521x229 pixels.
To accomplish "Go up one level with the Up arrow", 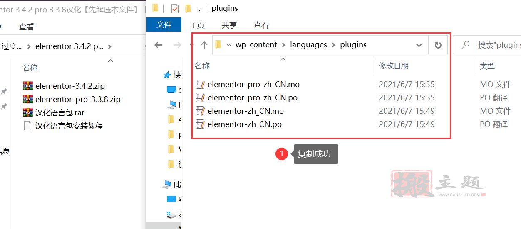I will [204, 45].
